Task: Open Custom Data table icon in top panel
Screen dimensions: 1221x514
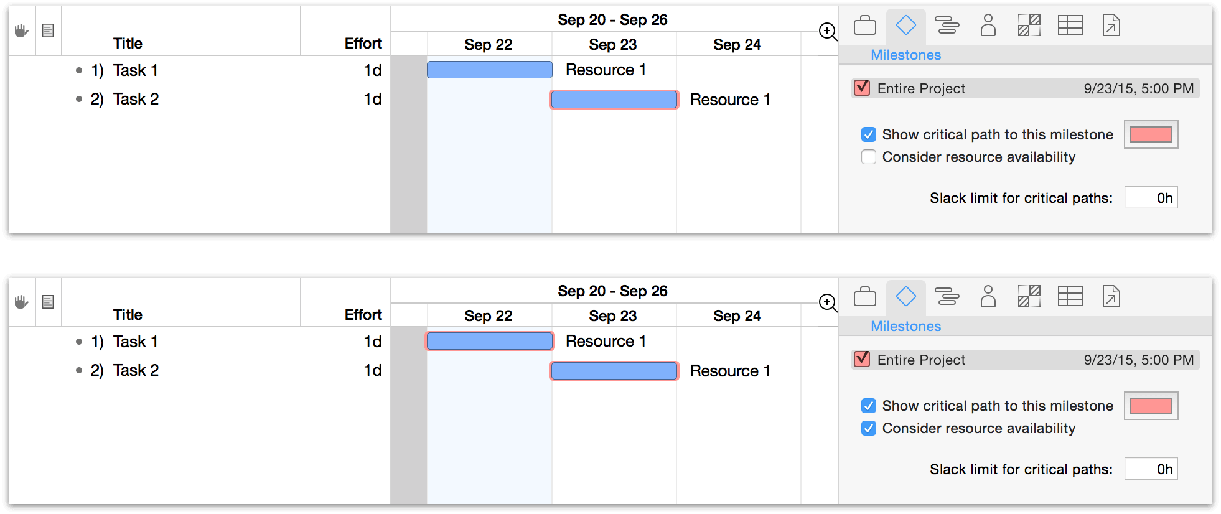Action: (1070, 26)
